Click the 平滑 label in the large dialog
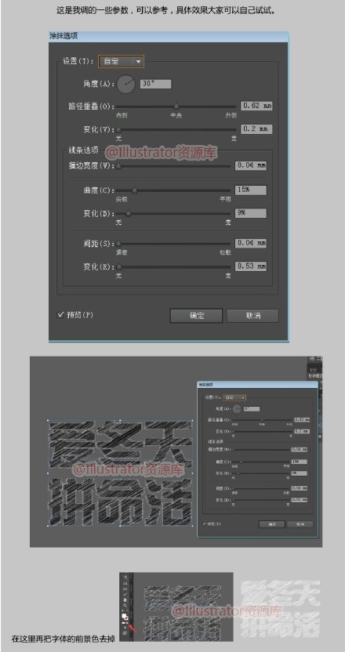The width and height of the screenshot is (345, 652). (x=225, y=200)
